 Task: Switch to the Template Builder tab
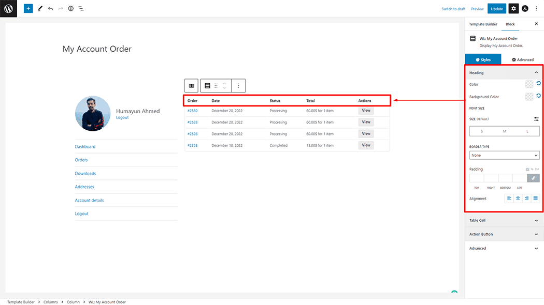(483, 24)
